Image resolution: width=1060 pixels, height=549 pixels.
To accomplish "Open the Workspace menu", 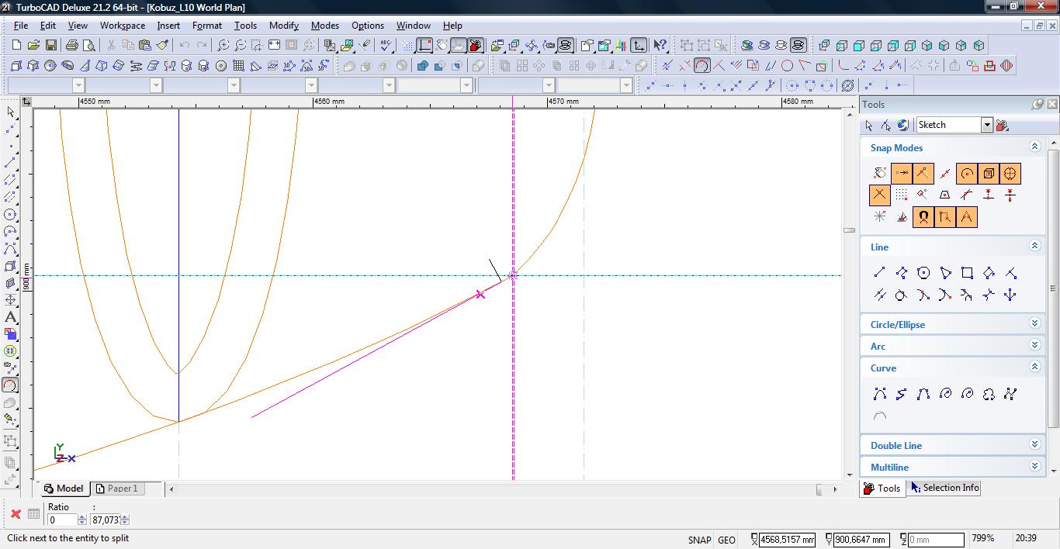I will pos(122,26).
